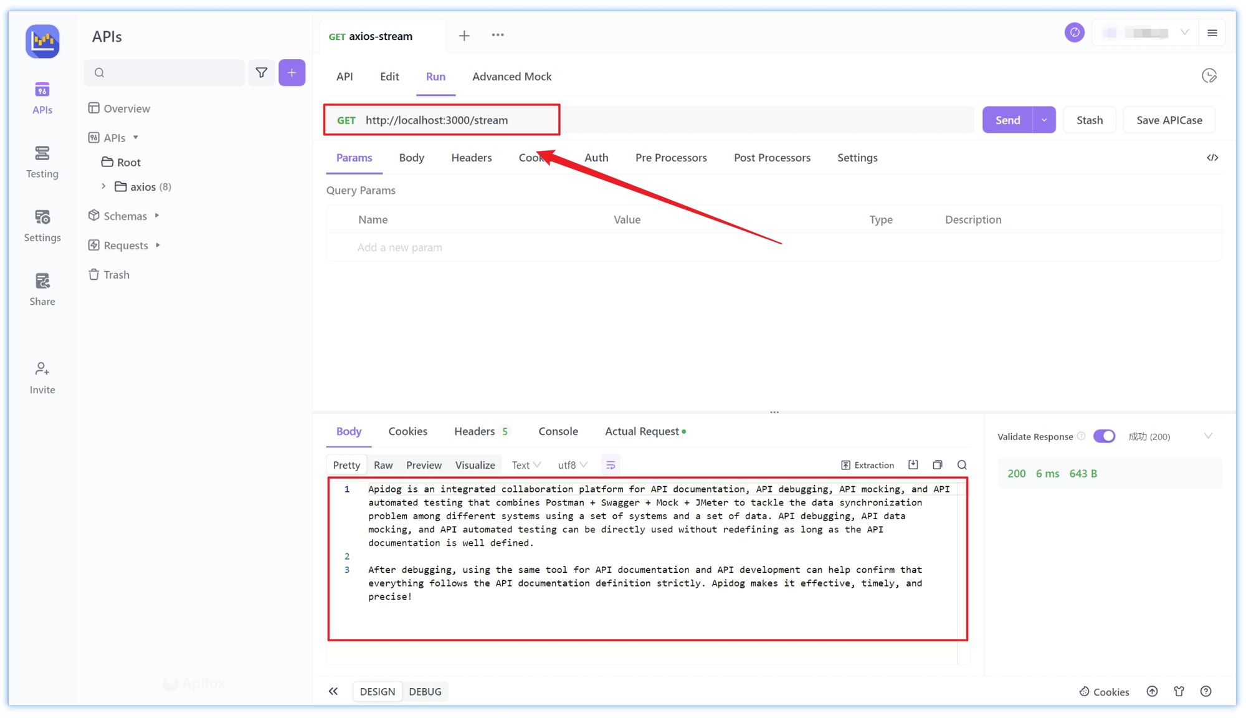1246x718 pixels.
Task: Expand the Requests section
Action: [158, 245]
